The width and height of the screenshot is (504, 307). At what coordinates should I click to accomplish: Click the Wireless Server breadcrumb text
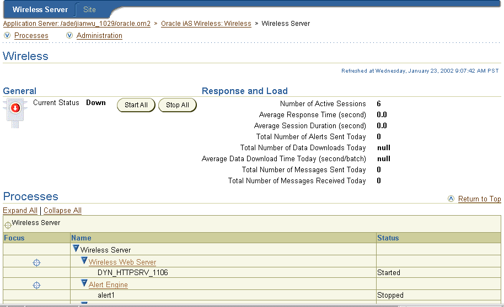[286, 24]
